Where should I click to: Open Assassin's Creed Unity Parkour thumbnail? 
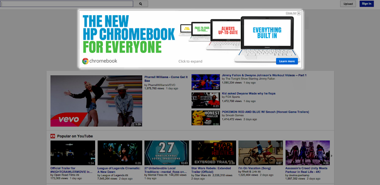click(307, 153)
